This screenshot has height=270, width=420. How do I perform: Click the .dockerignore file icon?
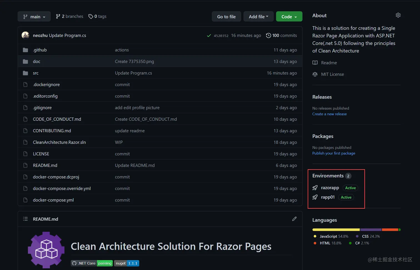[x=25, y=84]
